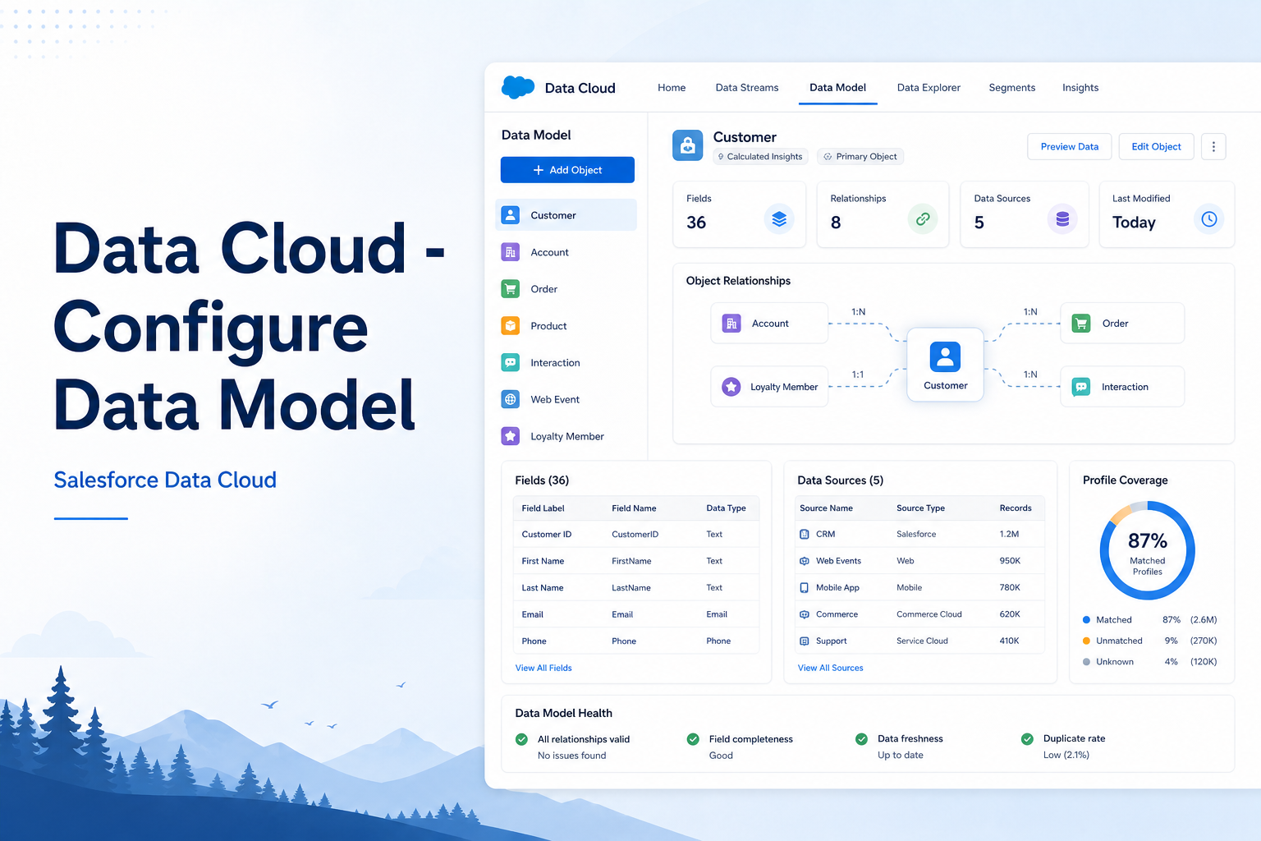Click the Data Sources database icon

[x=1062, y=219]
